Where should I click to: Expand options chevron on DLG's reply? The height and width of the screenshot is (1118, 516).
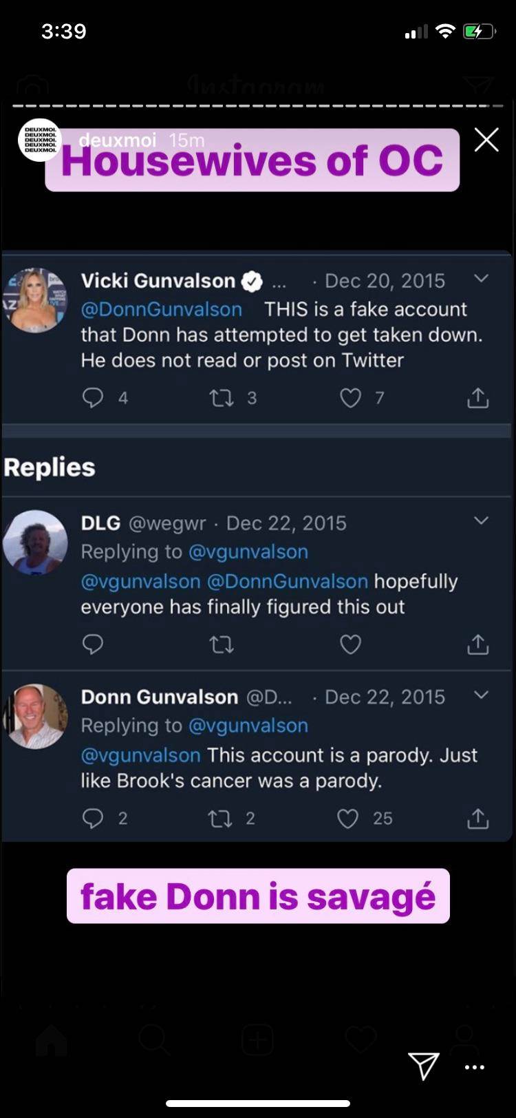[481, 520]
